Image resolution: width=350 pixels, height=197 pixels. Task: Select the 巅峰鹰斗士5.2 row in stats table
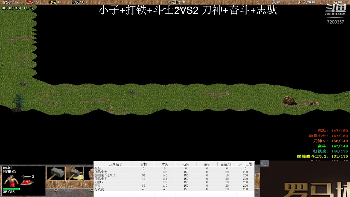tap(174, 175)
